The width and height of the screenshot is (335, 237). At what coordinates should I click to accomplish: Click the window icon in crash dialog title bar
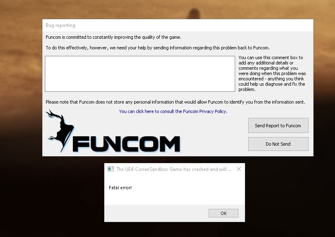point(110,169)
